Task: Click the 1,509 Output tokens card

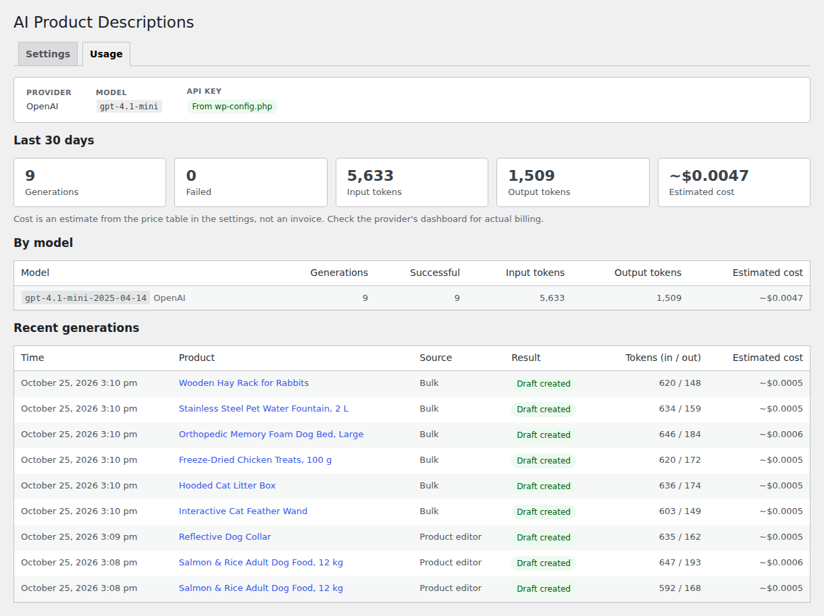Action: click(573, 182)
